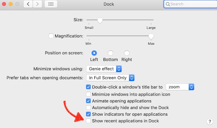Open the show-all preferences grid

(x=51, y=4)
